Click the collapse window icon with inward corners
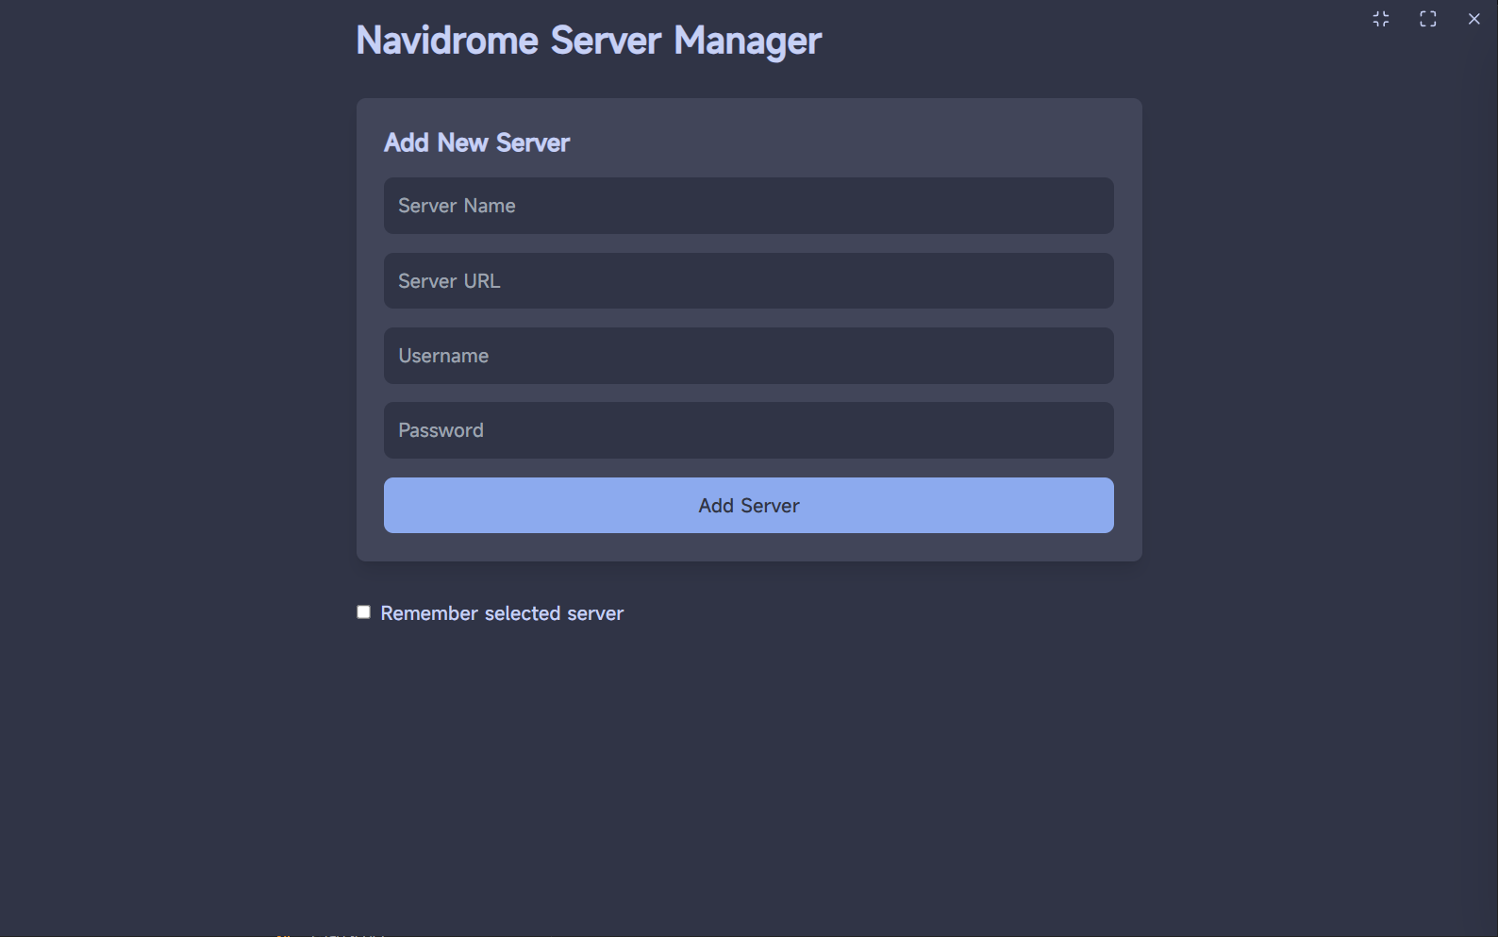Image resolution: width=1498 pixels, height=937 pixels. click(1381, 19)
